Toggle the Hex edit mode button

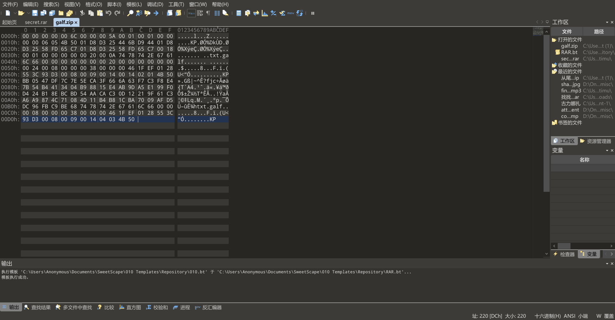(191, 13)
